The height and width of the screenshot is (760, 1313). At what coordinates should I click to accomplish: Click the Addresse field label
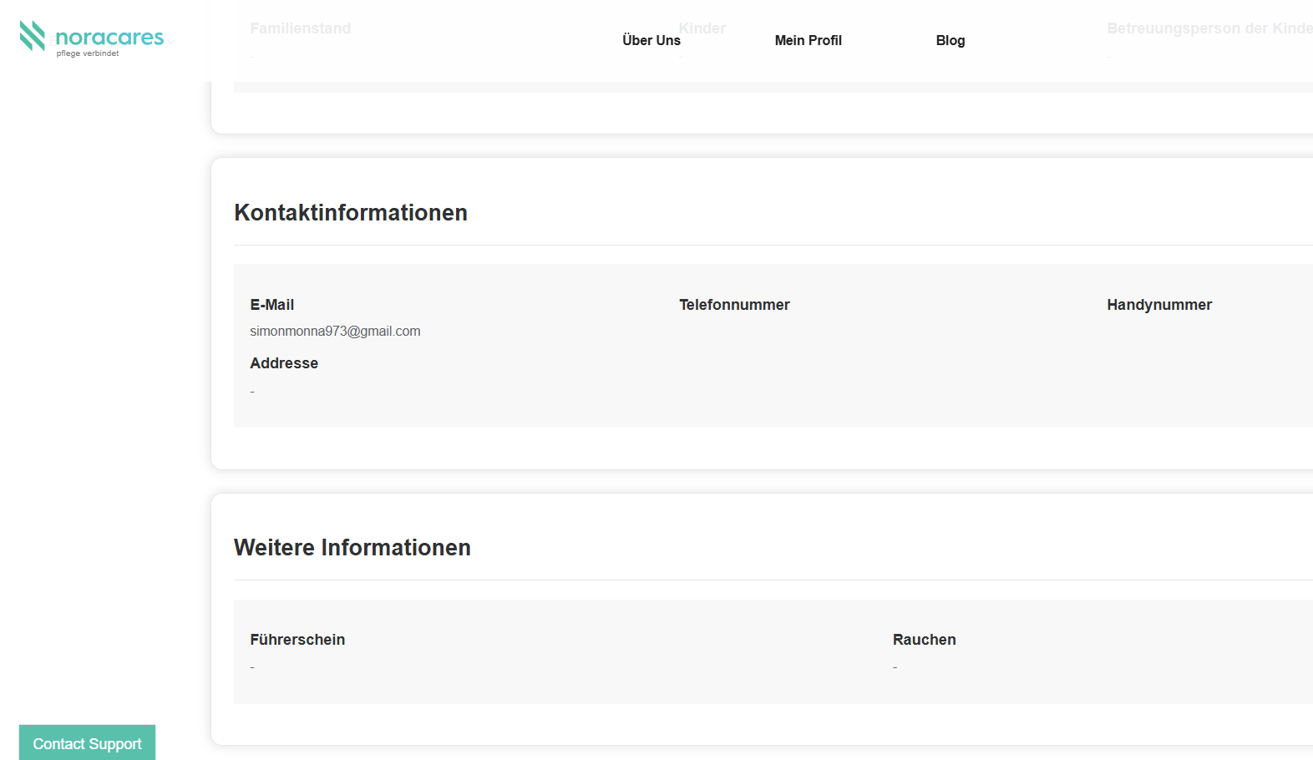click(284, 363)
